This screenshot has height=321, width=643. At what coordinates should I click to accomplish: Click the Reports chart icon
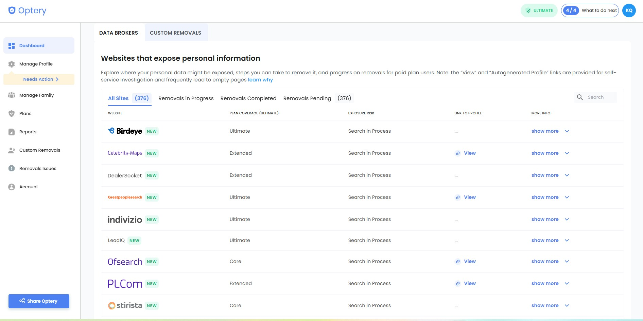click(x=12, y=132)
